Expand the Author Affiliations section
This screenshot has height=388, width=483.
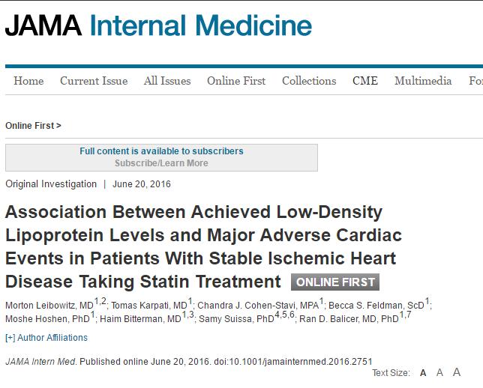point(46,338)
